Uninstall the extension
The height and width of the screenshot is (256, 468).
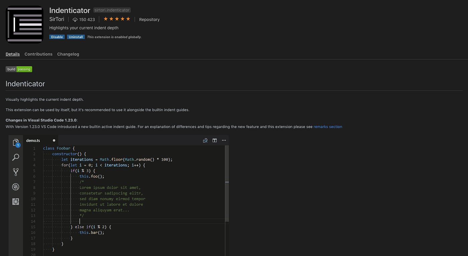(x=76, y=37)
